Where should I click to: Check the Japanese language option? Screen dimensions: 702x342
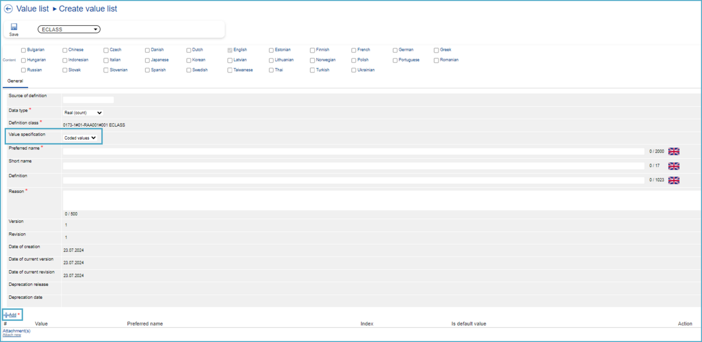coord(147,60)
